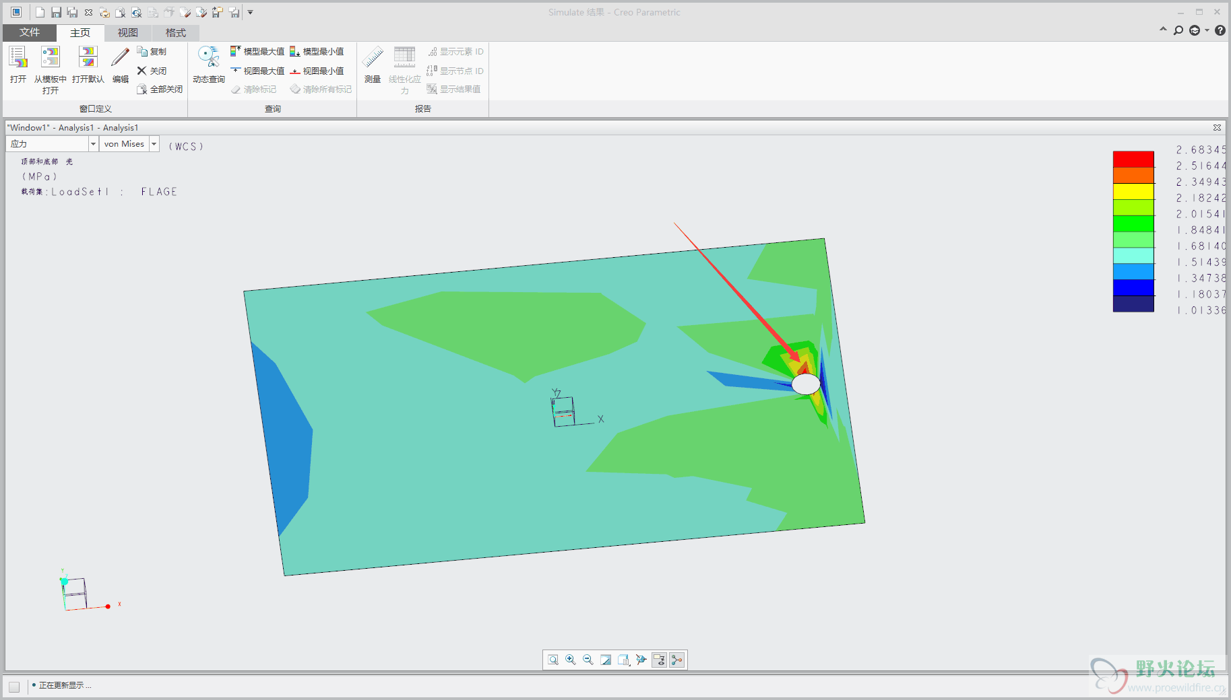Screen dimensions: 1231x700
Task: Click 全部关闭 (Close all) button
Action: tap(160, 89)
